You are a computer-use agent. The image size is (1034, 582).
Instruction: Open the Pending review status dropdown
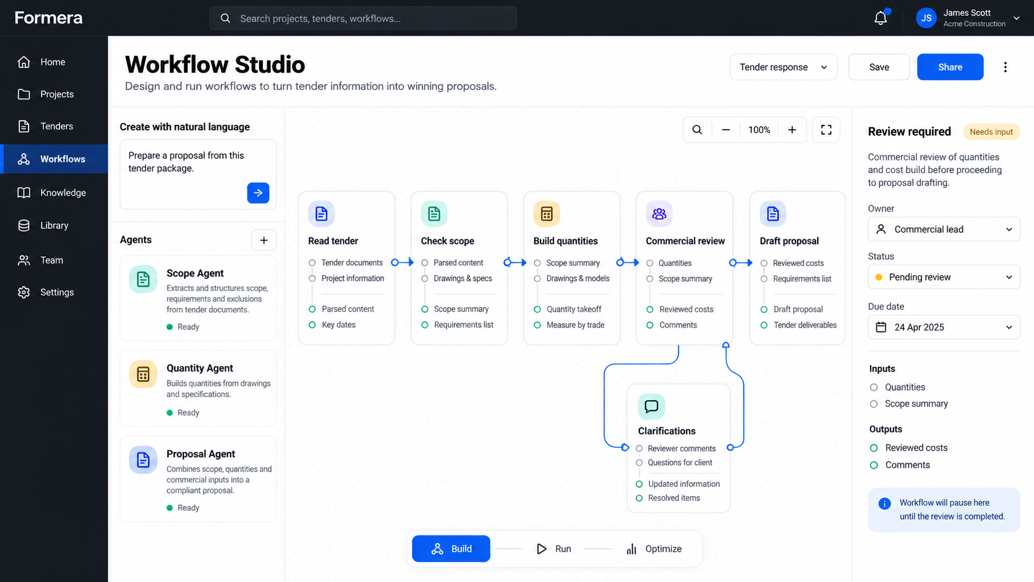[x=944, y=277]
